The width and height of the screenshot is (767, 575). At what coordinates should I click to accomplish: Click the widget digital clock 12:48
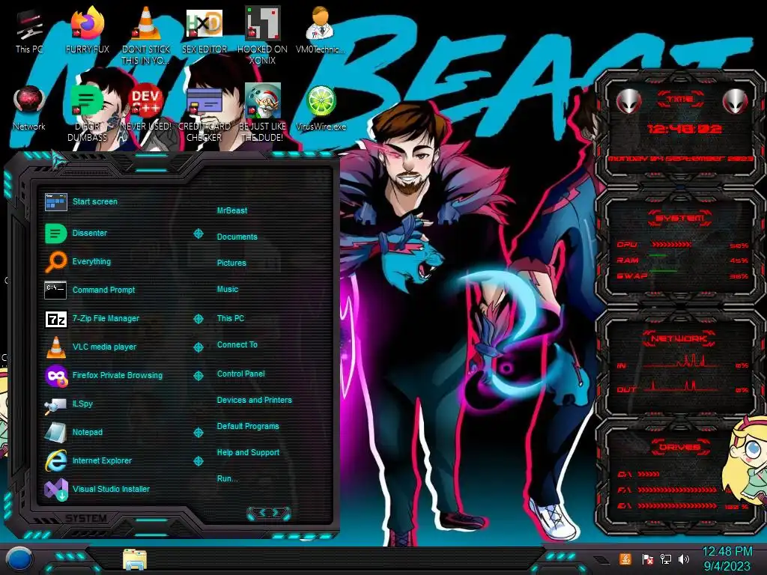(x=683, y=129)
